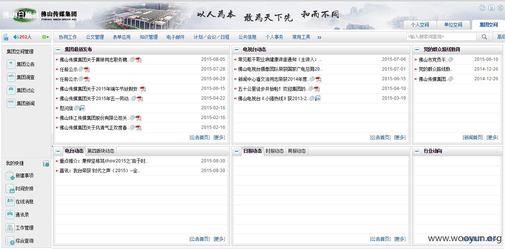Switch to 商报动态 tab
505x249 pixels.
tap(297, 151)
